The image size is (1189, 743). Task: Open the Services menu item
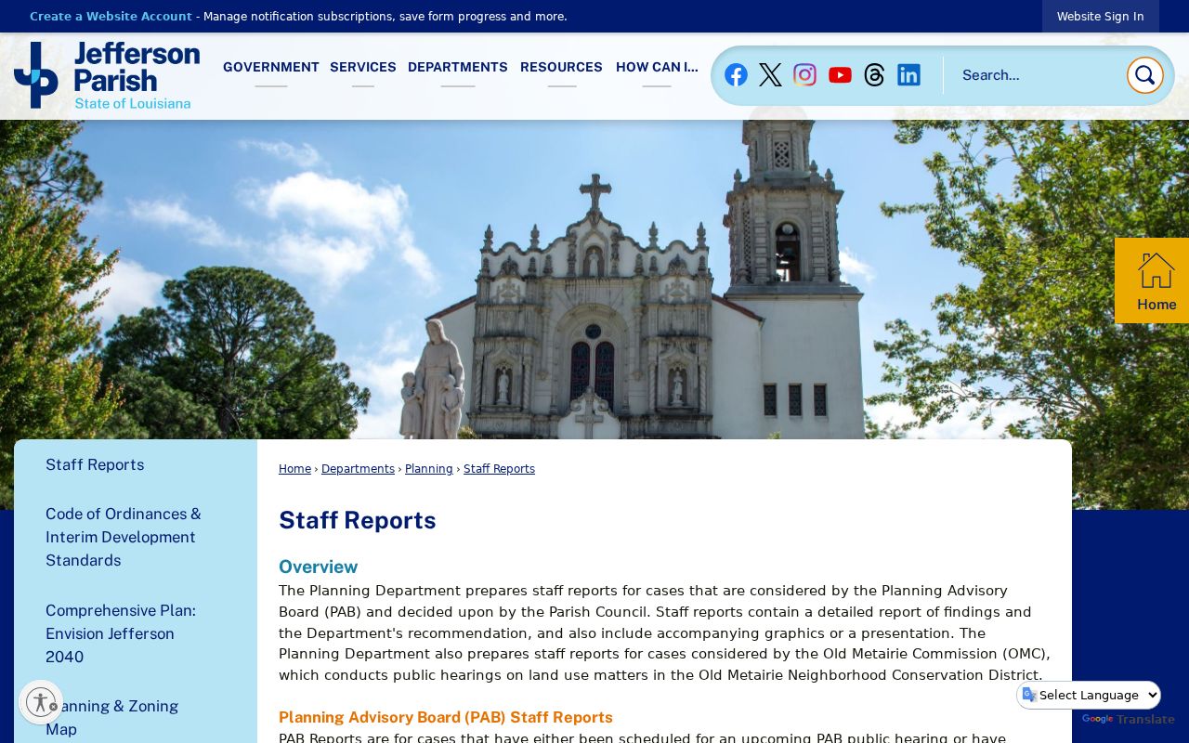point(363,68)
